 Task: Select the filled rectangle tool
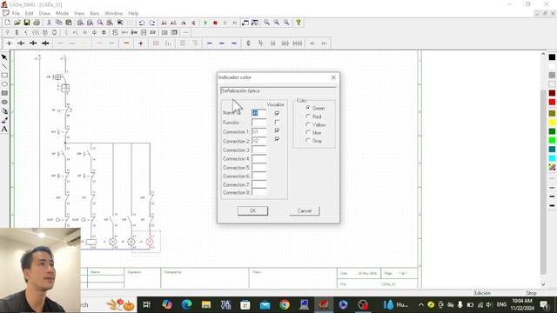tap(4, 93)
